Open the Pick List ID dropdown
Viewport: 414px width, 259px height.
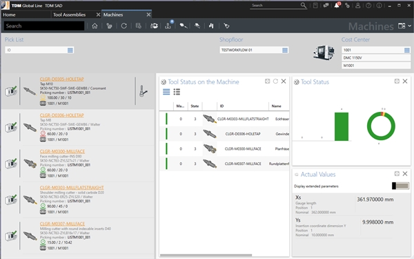pos(70,50)
